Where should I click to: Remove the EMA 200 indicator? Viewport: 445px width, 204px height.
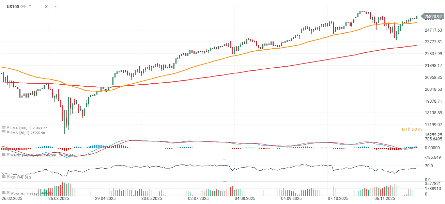(x=7, y=128)
